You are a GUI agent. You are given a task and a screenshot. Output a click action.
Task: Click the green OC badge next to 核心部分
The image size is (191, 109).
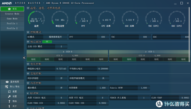pos(47,42)
